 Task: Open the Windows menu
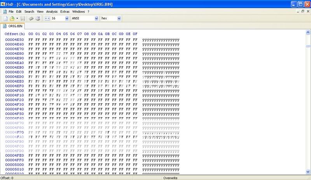coord(79,12)
